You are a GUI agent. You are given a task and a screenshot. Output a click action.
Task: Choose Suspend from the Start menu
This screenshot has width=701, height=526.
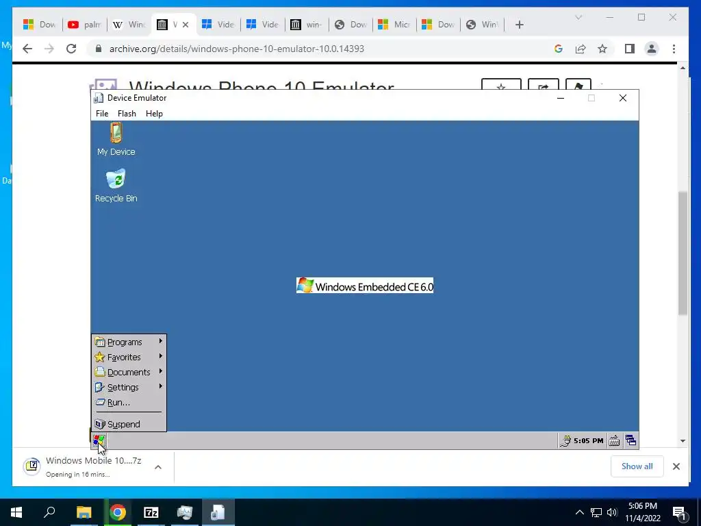129,424
